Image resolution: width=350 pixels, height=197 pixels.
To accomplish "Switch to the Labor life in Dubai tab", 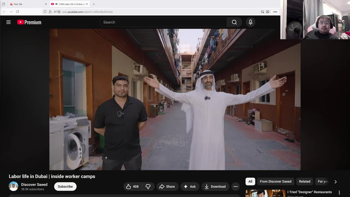I will click(70, 4).
